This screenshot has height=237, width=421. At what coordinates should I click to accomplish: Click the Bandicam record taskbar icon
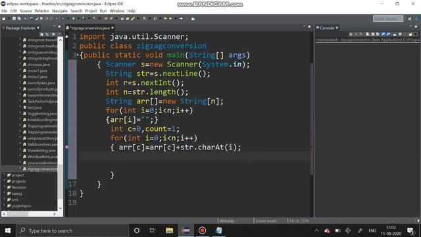tap(202, 230)
